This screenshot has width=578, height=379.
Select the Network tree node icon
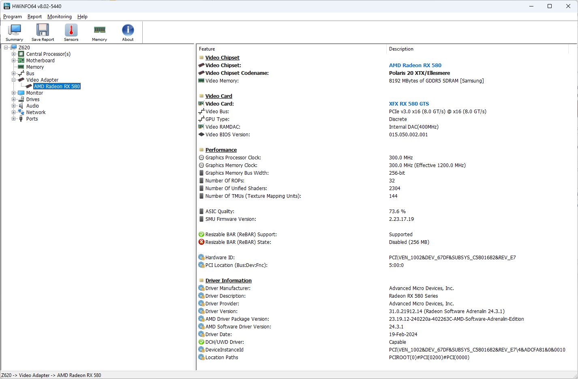point(21,112)
